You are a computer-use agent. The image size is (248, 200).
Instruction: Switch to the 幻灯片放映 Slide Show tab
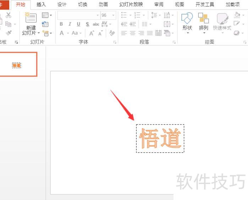[131, 4]
